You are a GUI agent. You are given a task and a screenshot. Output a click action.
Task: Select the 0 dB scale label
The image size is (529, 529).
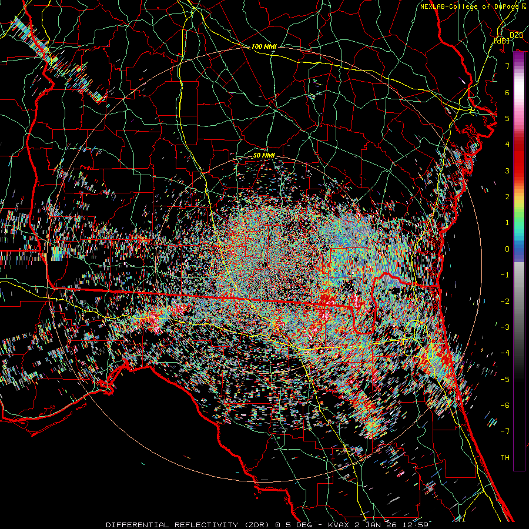[507, 249]
